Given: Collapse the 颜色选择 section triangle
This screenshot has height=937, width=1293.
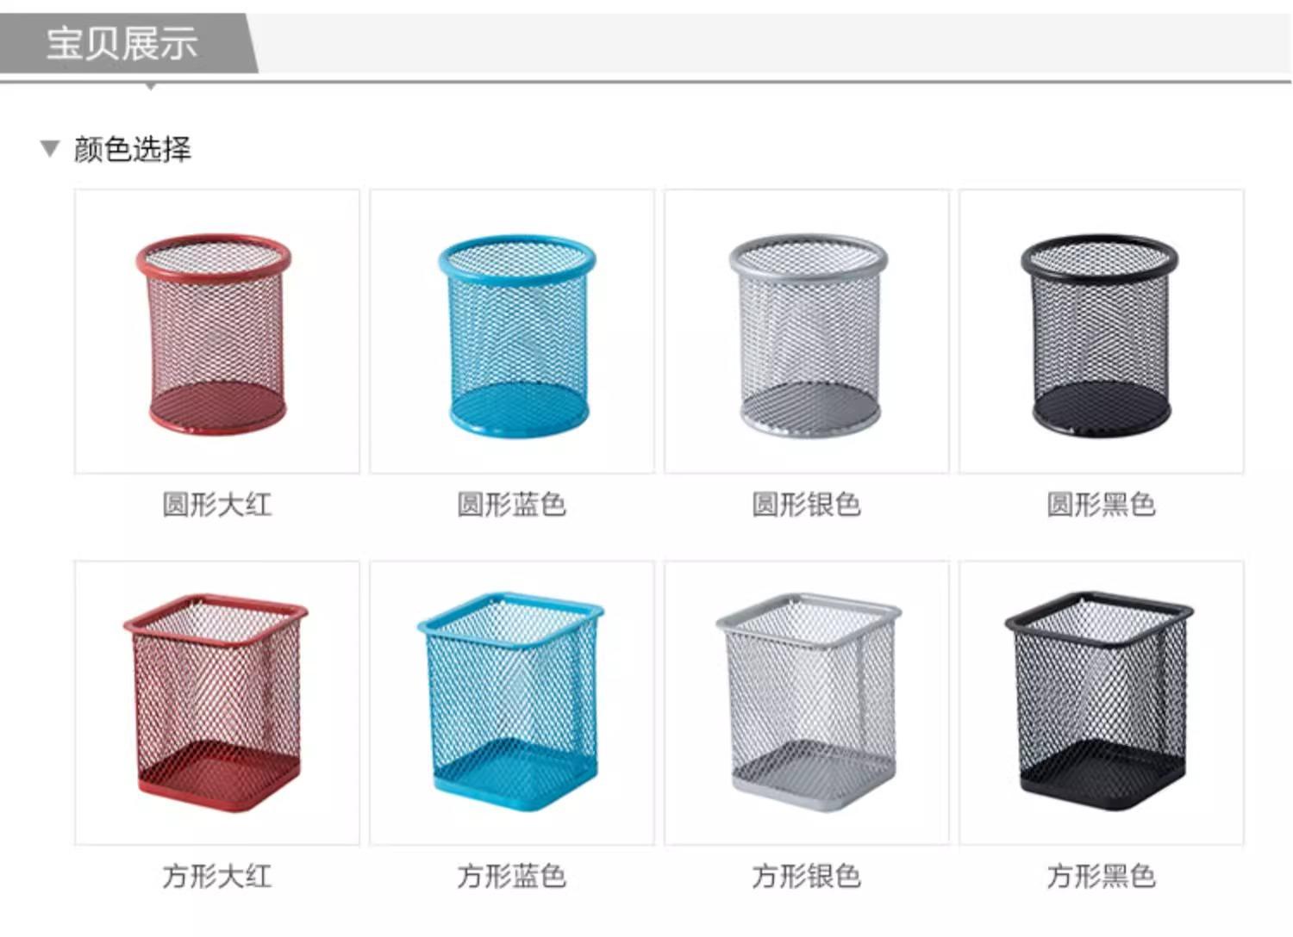Looking at the screenshot, I should 50,149.
